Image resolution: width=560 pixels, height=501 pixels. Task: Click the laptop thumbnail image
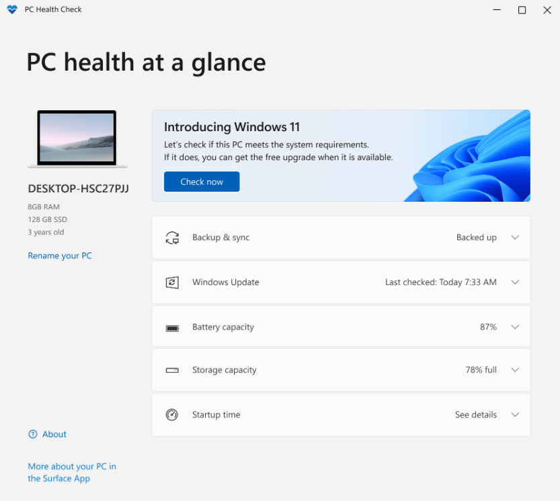[77, 139]
